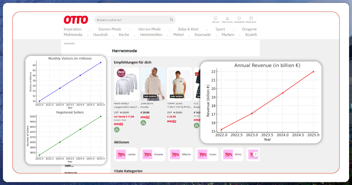This screenshot has height=185, width=352.
Task: Click the 70% badge beside Sneaker
Action: tap(148, 154)
